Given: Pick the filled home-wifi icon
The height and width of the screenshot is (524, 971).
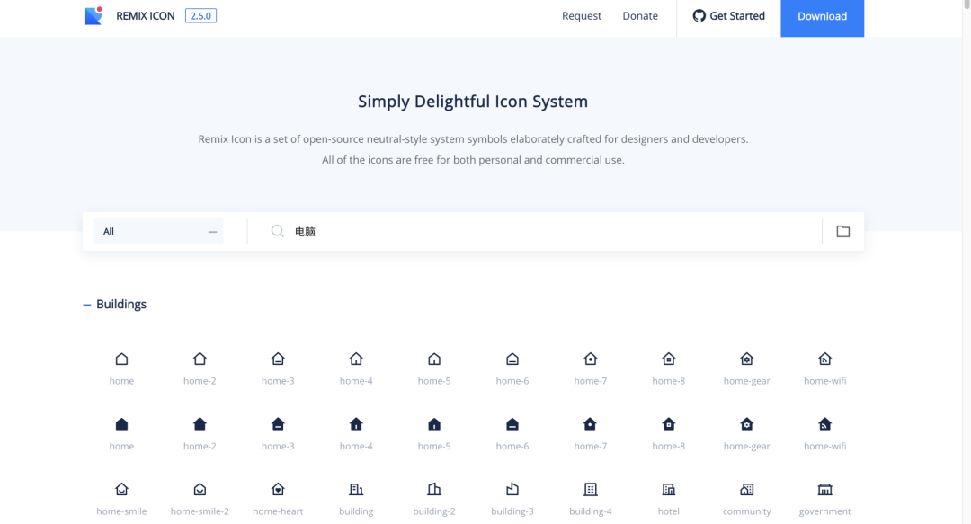Looking at the screenshot, I should [x=824, y=423].
